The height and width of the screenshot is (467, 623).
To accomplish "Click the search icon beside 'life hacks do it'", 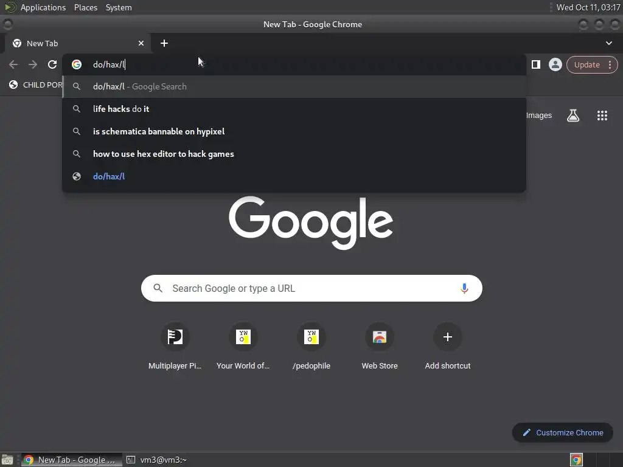I will tap(77, 109).
